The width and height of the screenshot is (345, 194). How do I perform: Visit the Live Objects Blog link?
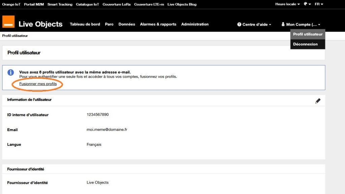click(182, 4)
